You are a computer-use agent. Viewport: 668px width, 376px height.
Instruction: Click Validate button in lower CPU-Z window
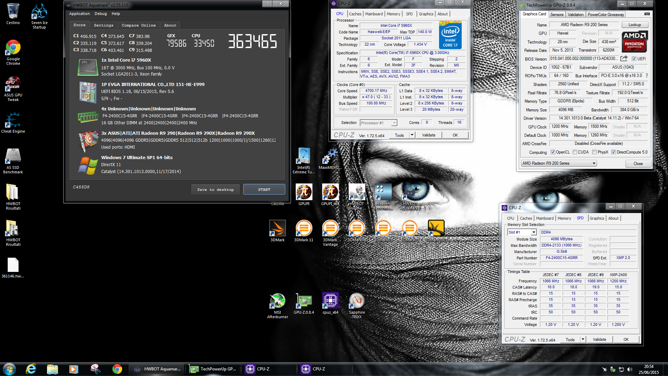[599, 339]
